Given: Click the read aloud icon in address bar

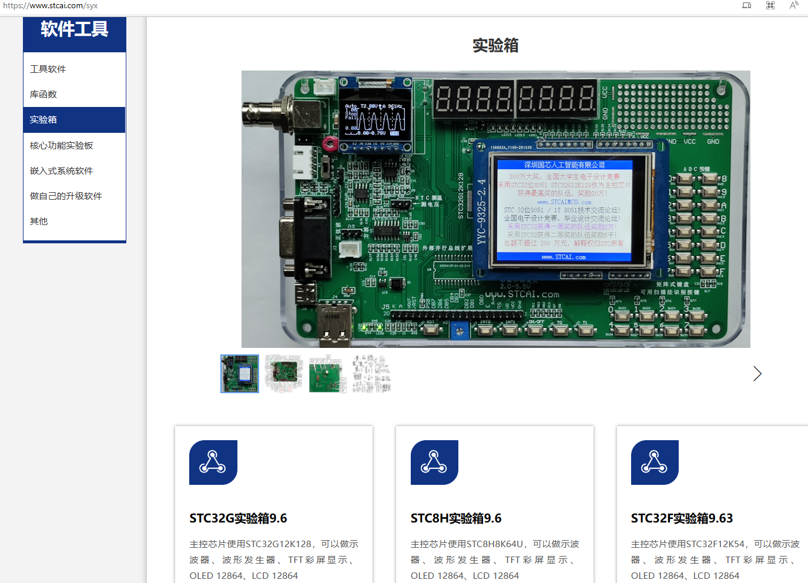Looking at the screenshot, I should [794, 5].
